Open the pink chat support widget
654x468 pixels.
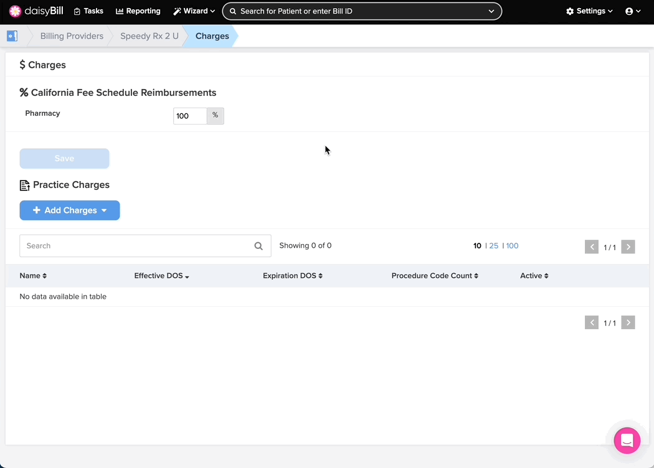pyautogui.click(x=627, y=441)
